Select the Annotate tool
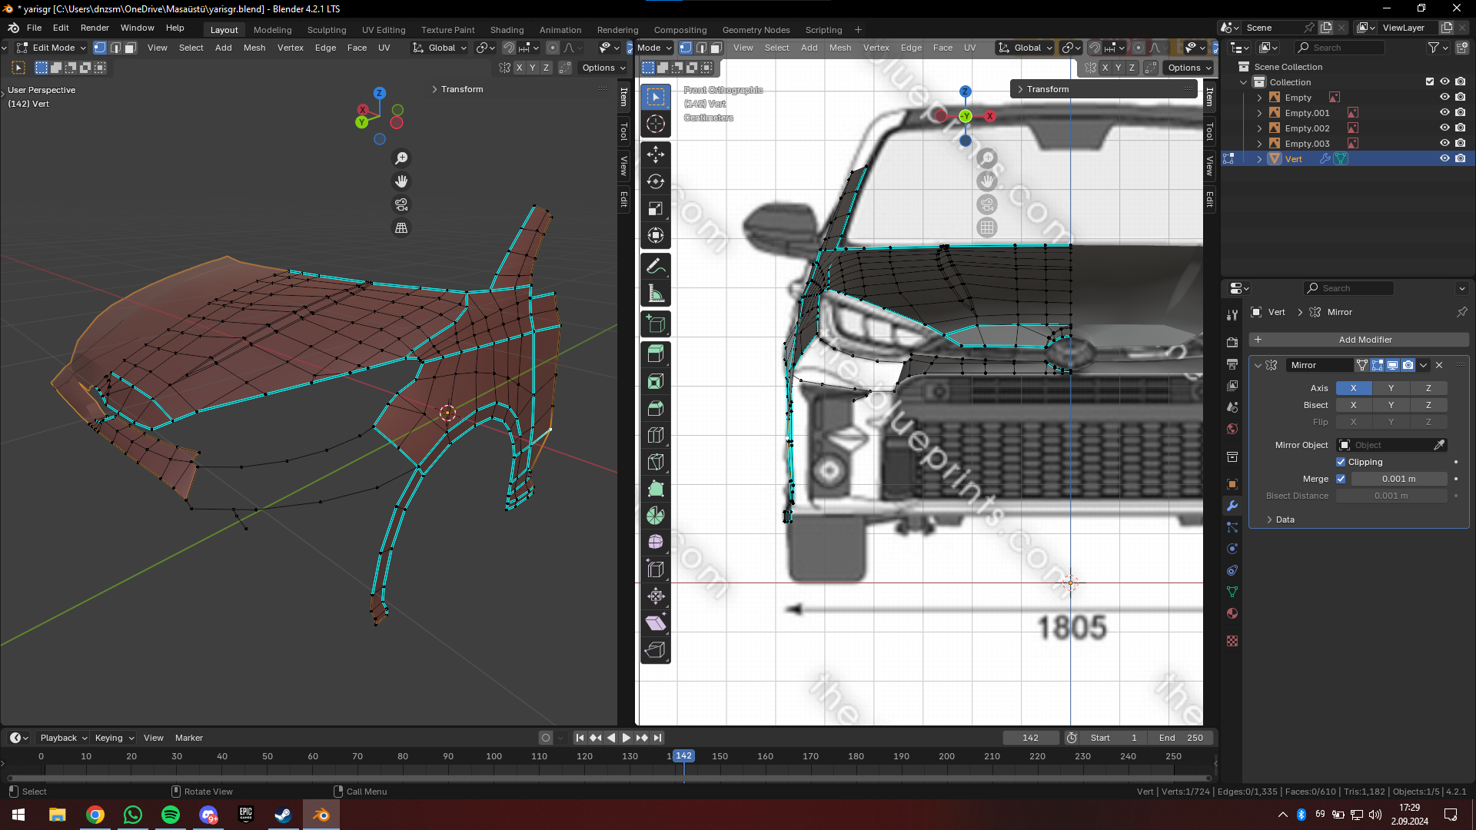 pos(655,267)
